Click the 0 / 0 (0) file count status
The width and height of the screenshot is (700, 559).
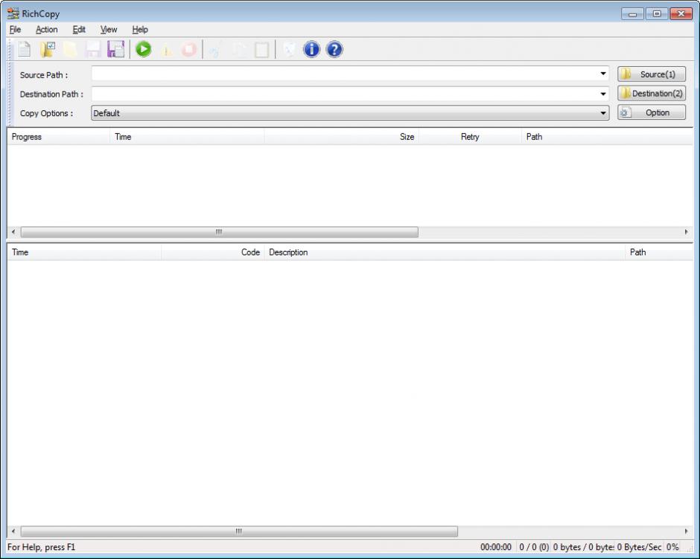click(534, 547)
